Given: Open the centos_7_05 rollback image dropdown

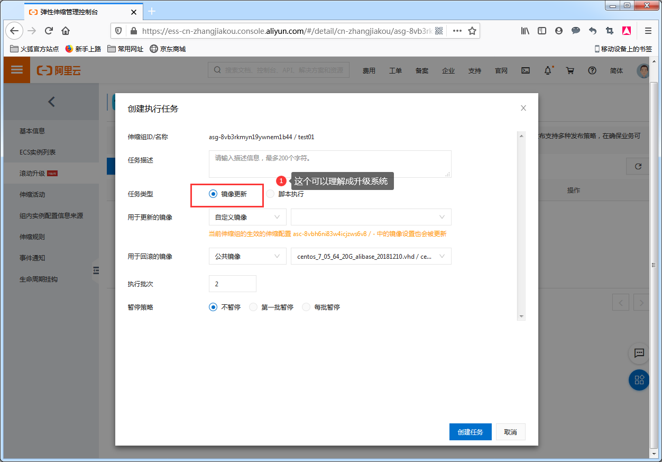Looking at the screenshot, I should tap(371, 256).
